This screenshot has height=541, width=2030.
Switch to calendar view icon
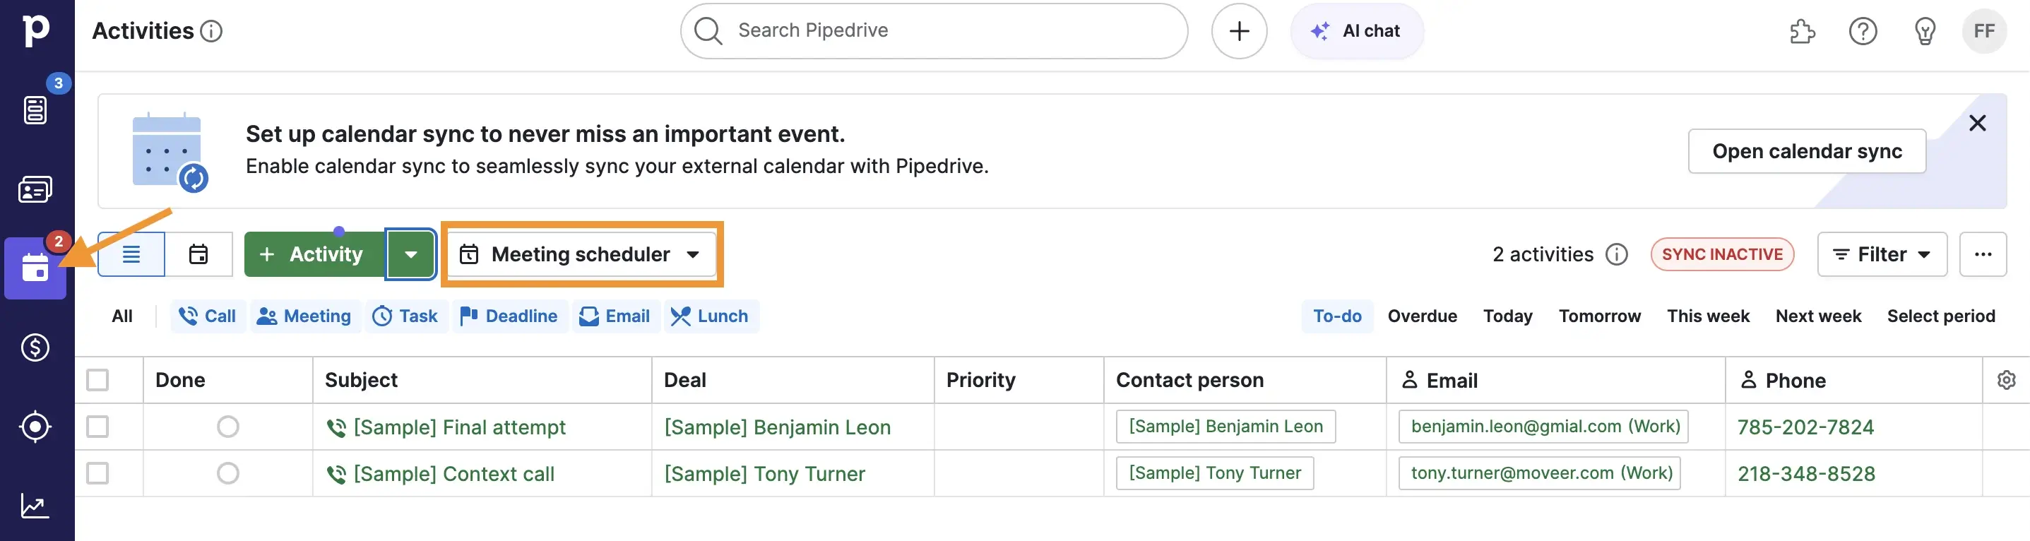198,254
